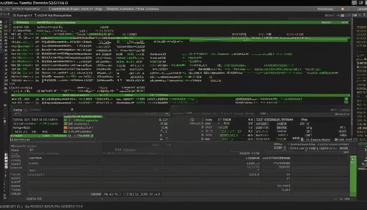Click the tall green vertical level bar
The height and width of the screenshot is (210, 367).
coord(353,176)
